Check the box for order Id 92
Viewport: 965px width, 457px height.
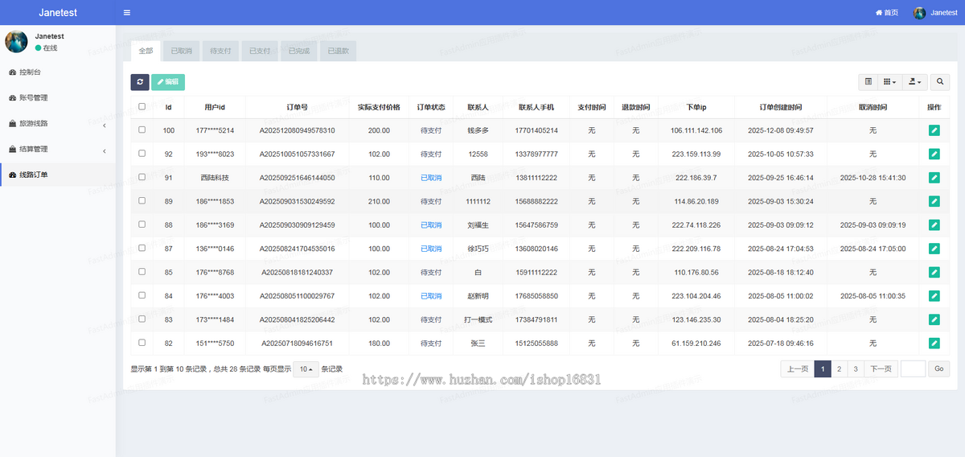[142, 154]
